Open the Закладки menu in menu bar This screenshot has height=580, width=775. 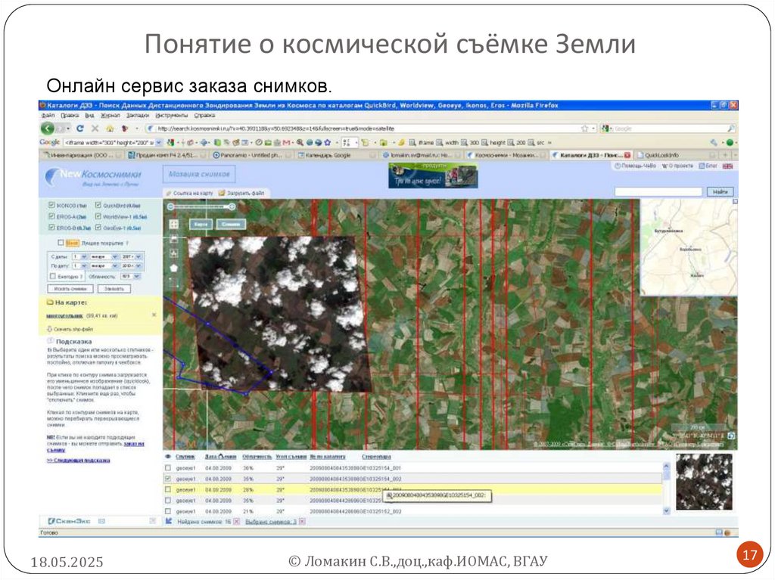137,116
